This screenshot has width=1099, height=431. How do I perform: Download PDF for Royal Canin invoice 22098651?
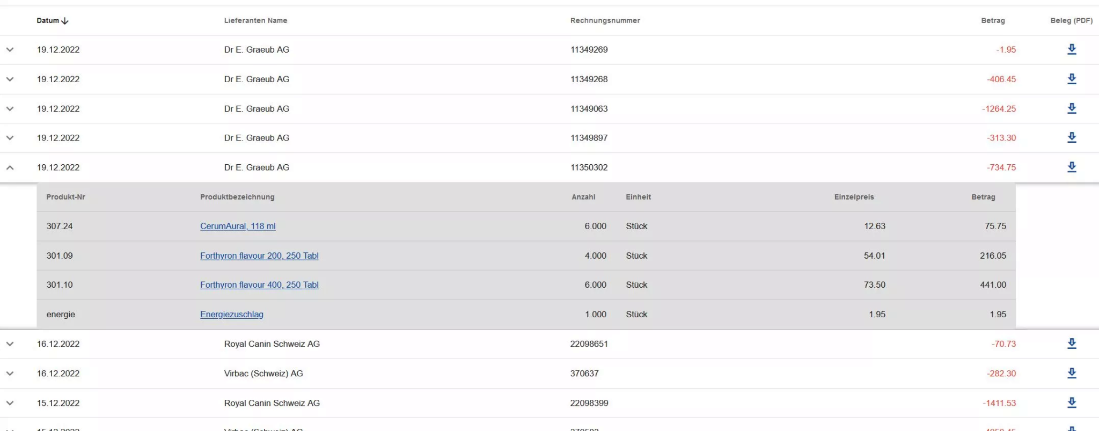coord(1071,343)
